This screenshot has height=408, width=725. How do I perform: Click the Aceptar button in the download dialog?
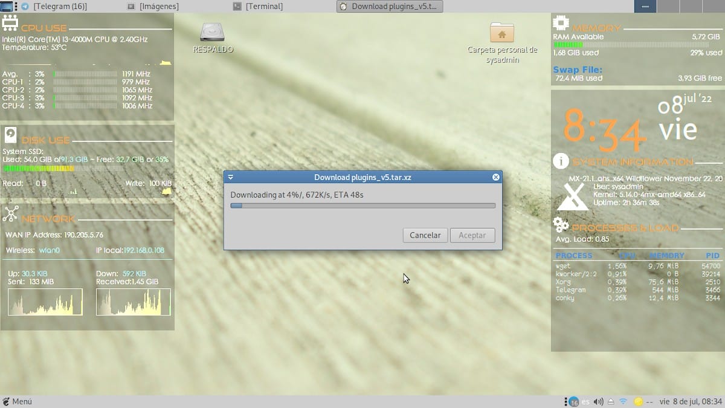(472, 235)
